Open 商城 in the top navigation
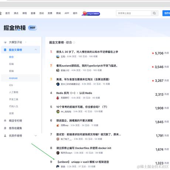This screenshot has height=170, width=170. click(58, 13)
